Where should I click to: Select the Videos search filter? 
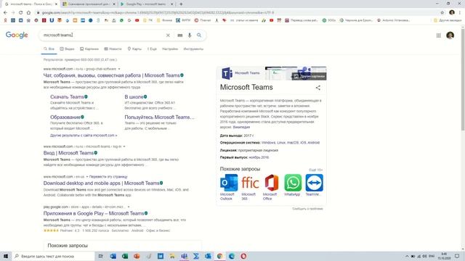[67, 49]
